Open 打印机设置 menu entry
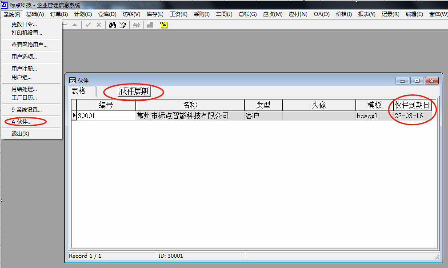 [x=27, y=32]
